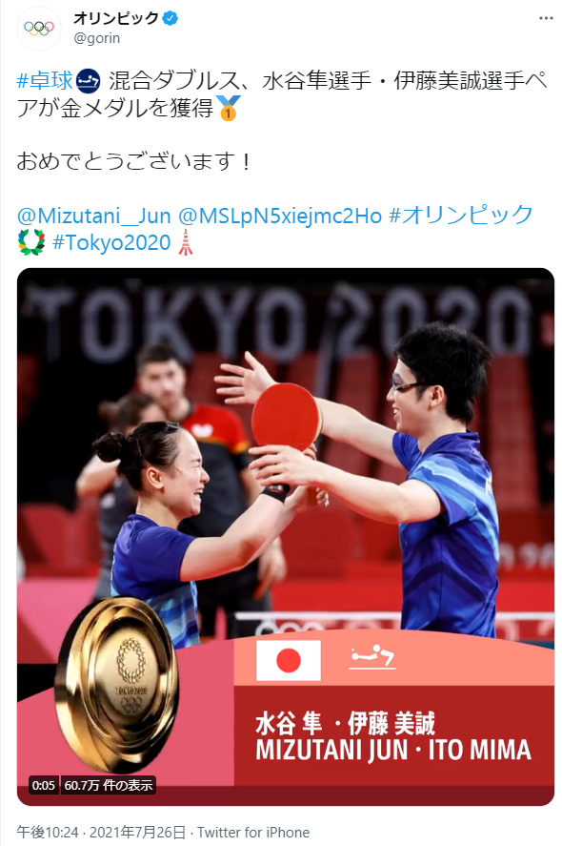The height and width of the screenshot is (846, 562).
Task: Click the laurel wreath emoji
Action: [31, 242]
